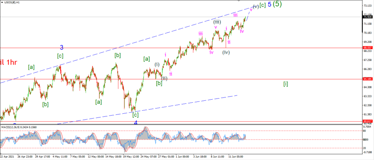
Task: Open the dropdown arrow beside USOIL(€),H1
Action: tap(2, 2)
